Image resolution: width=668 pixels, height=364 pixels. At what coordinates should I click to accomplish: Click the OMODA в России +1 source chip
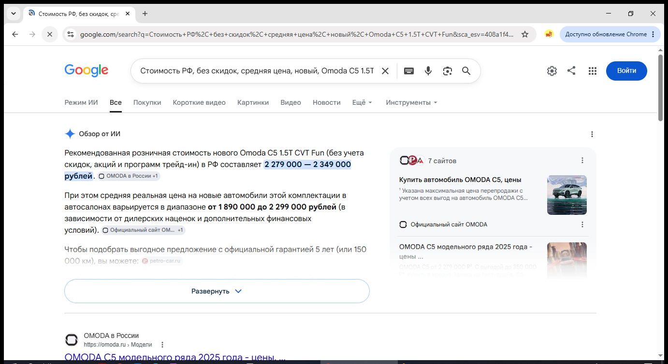click(129, 176)
